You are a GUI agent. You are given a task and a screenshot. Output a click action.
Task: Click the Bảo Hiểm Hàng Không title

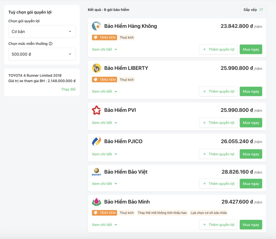(130, 26)
